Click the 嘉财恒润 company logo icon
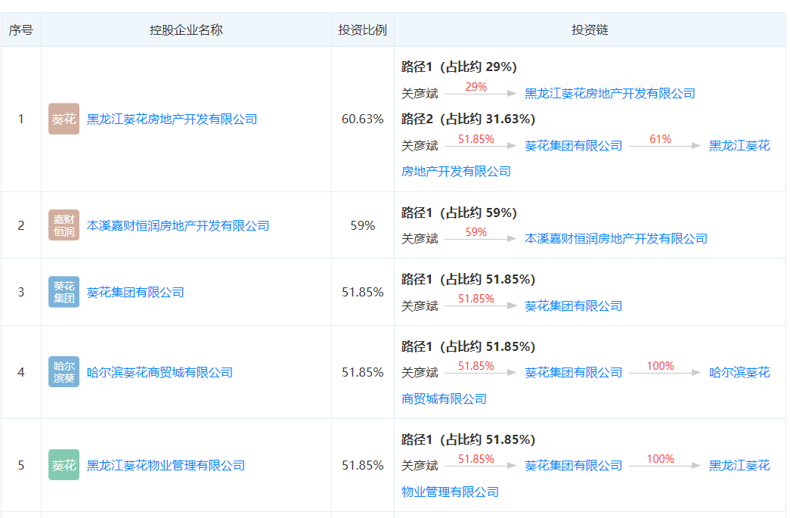 click(64, 225)
